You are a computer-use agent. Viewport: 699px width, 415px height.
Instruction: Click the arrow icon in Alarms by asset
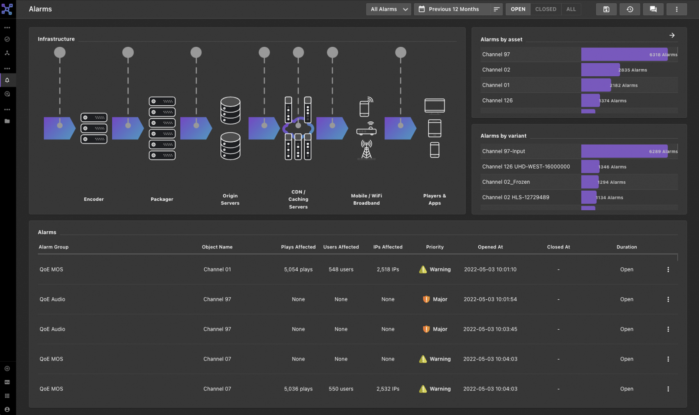click(x=672, y=35)
